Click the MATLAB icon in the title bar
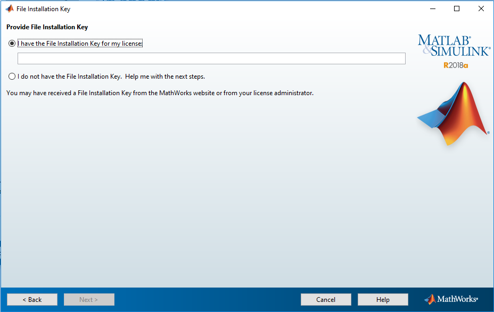The width and height of the screenshot is (494, 312). point(10,9)
